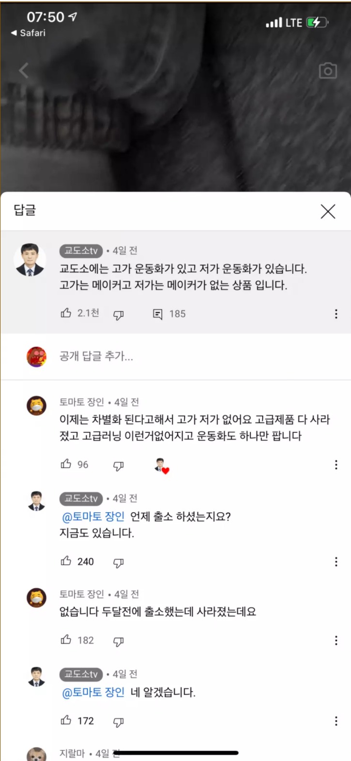Viewport: 351px width, 761px height.
Task: Open the @토마토 장인 mention in the 240-like reply
Action: pyautogui.click(x=93, y=517)
